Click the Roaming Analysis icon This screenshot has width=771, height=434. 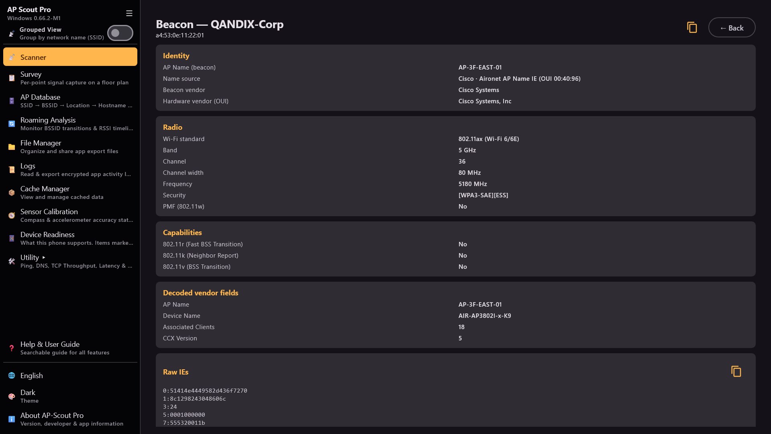12,124
